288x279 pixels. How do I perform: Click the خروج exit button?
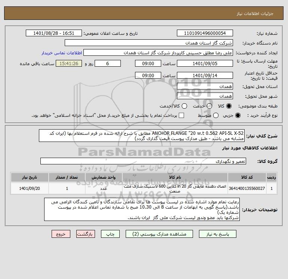[x=61, y=234]
